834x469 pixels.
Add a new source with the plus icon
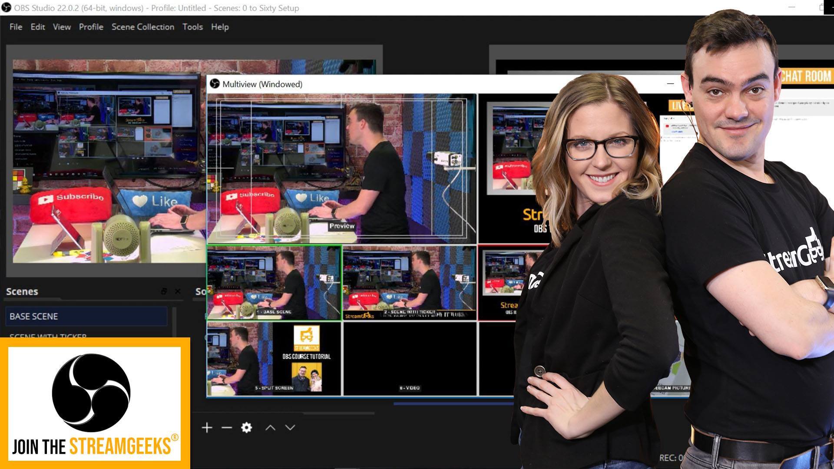tap(207, 428)
